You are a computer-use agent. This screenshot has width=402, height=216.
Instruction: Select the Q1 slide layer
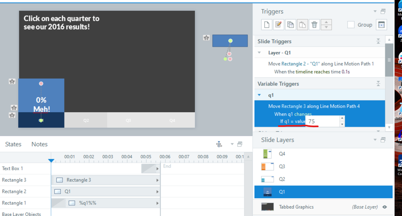[x=323, y=192]
